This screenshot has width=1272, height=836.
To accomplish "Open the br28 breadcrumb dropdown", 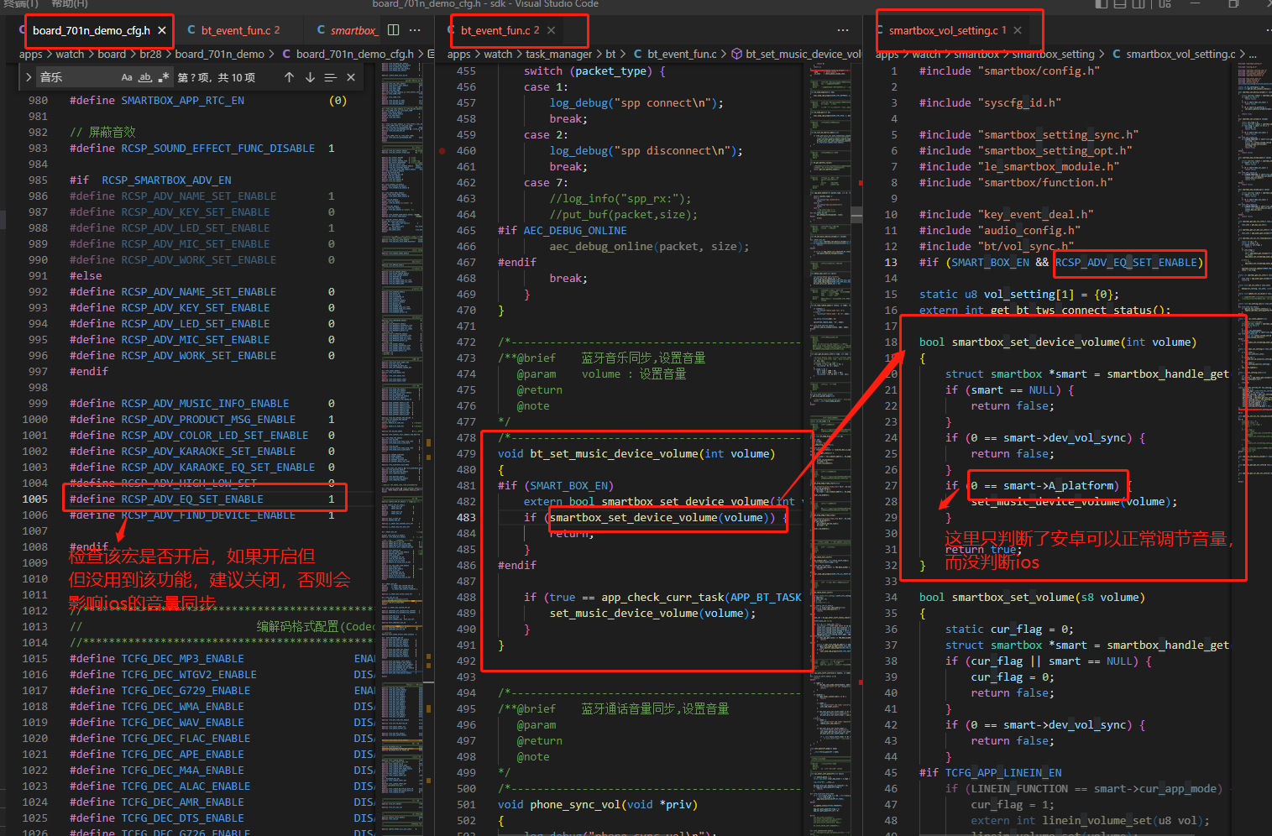I will [150, 54].
